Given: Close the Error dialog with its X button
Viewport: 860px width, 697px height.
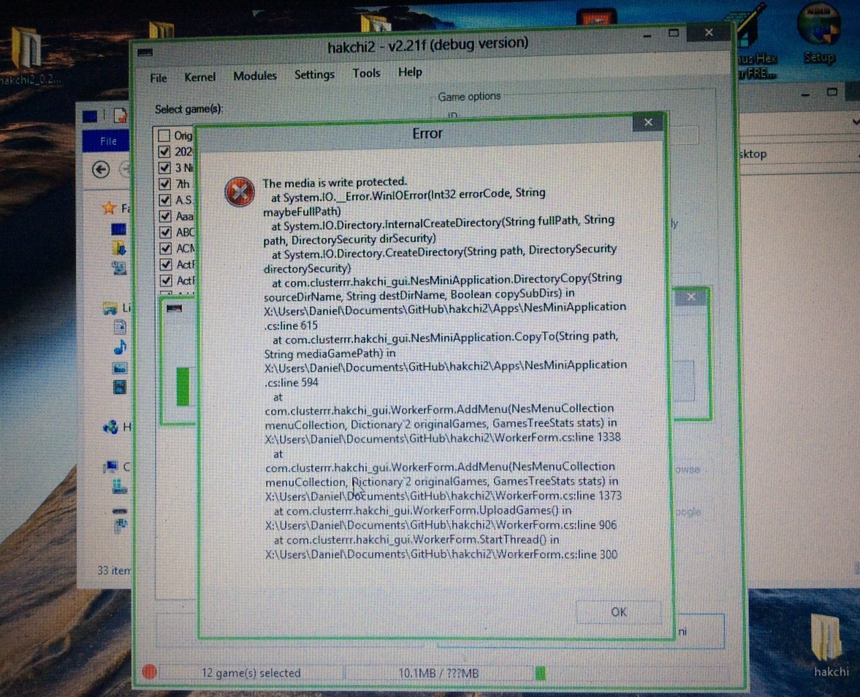Looking at the screenshot, I should [648, 122].
